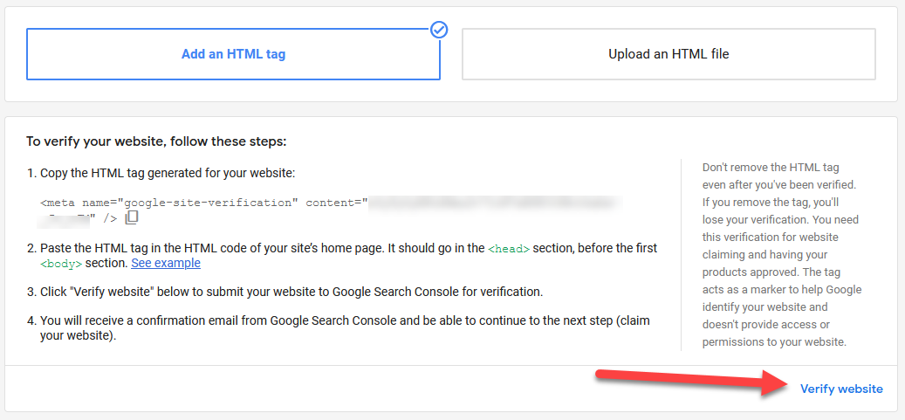The height and width of the screenshot is (420, 905).
Task: Click the blurred content value of the meta tag
Action: tap(497, 203)
